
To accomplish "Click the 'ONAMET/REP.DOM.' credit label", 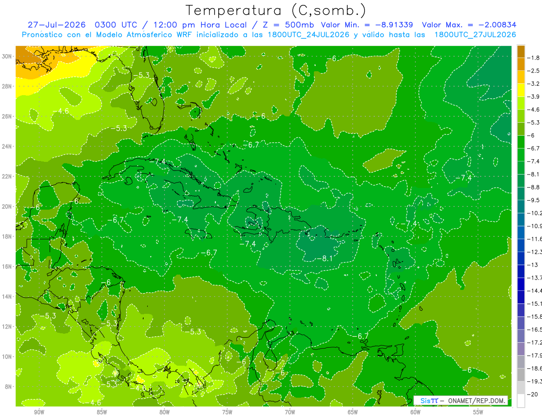I will (x=476, y=400).
